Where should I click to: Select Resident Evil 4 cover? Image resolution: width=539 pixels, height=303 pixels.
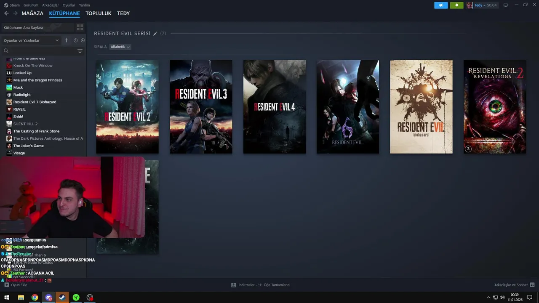coord(275,107)
